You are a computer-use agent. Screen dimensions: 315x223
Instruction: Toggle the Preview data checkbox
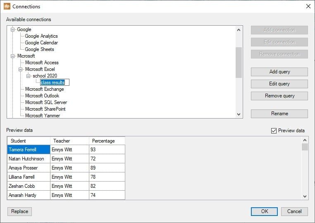(274, 131)
